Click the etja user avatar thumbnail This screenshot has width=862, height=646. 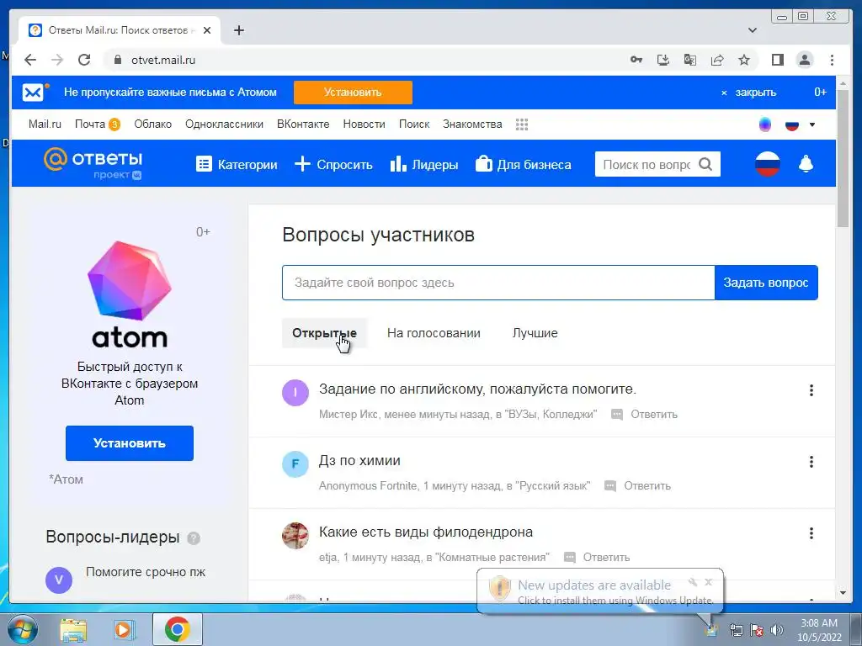(x=295, y=536)
